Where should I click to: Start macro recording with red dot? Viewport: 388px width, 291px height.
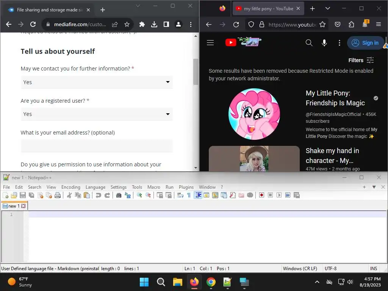[261, 195]
